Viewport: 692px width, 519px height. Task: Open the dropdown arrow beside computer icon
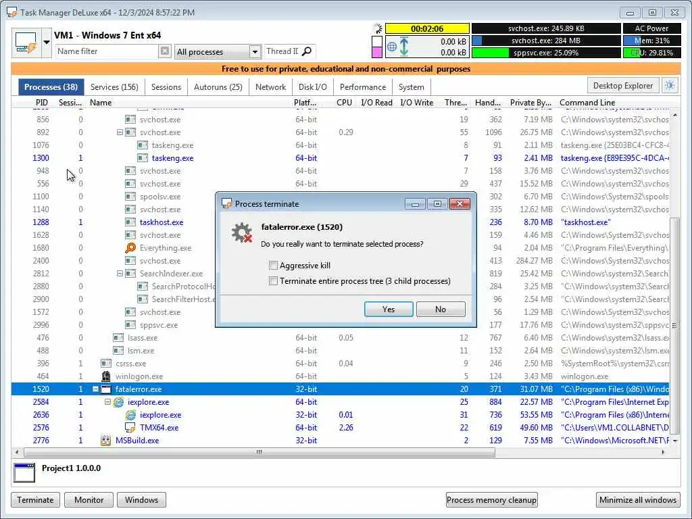[47, 43]
